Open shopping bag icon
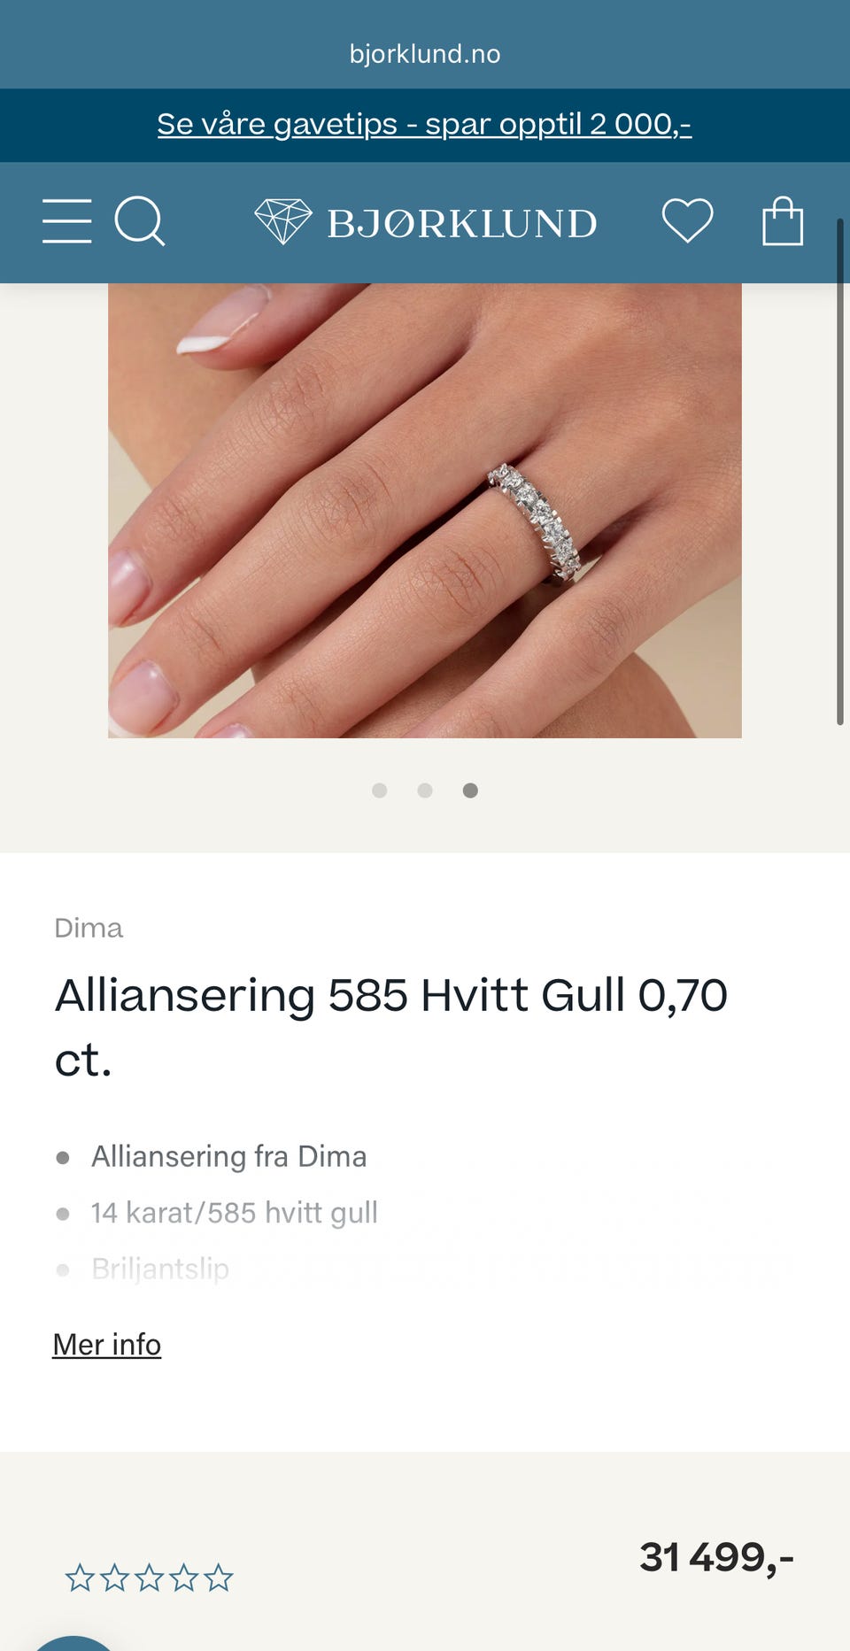850x1651 pixels. coord(783,220)
